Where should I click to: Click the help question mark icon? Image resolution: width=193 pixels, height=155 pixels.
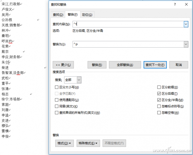point(175,5)
